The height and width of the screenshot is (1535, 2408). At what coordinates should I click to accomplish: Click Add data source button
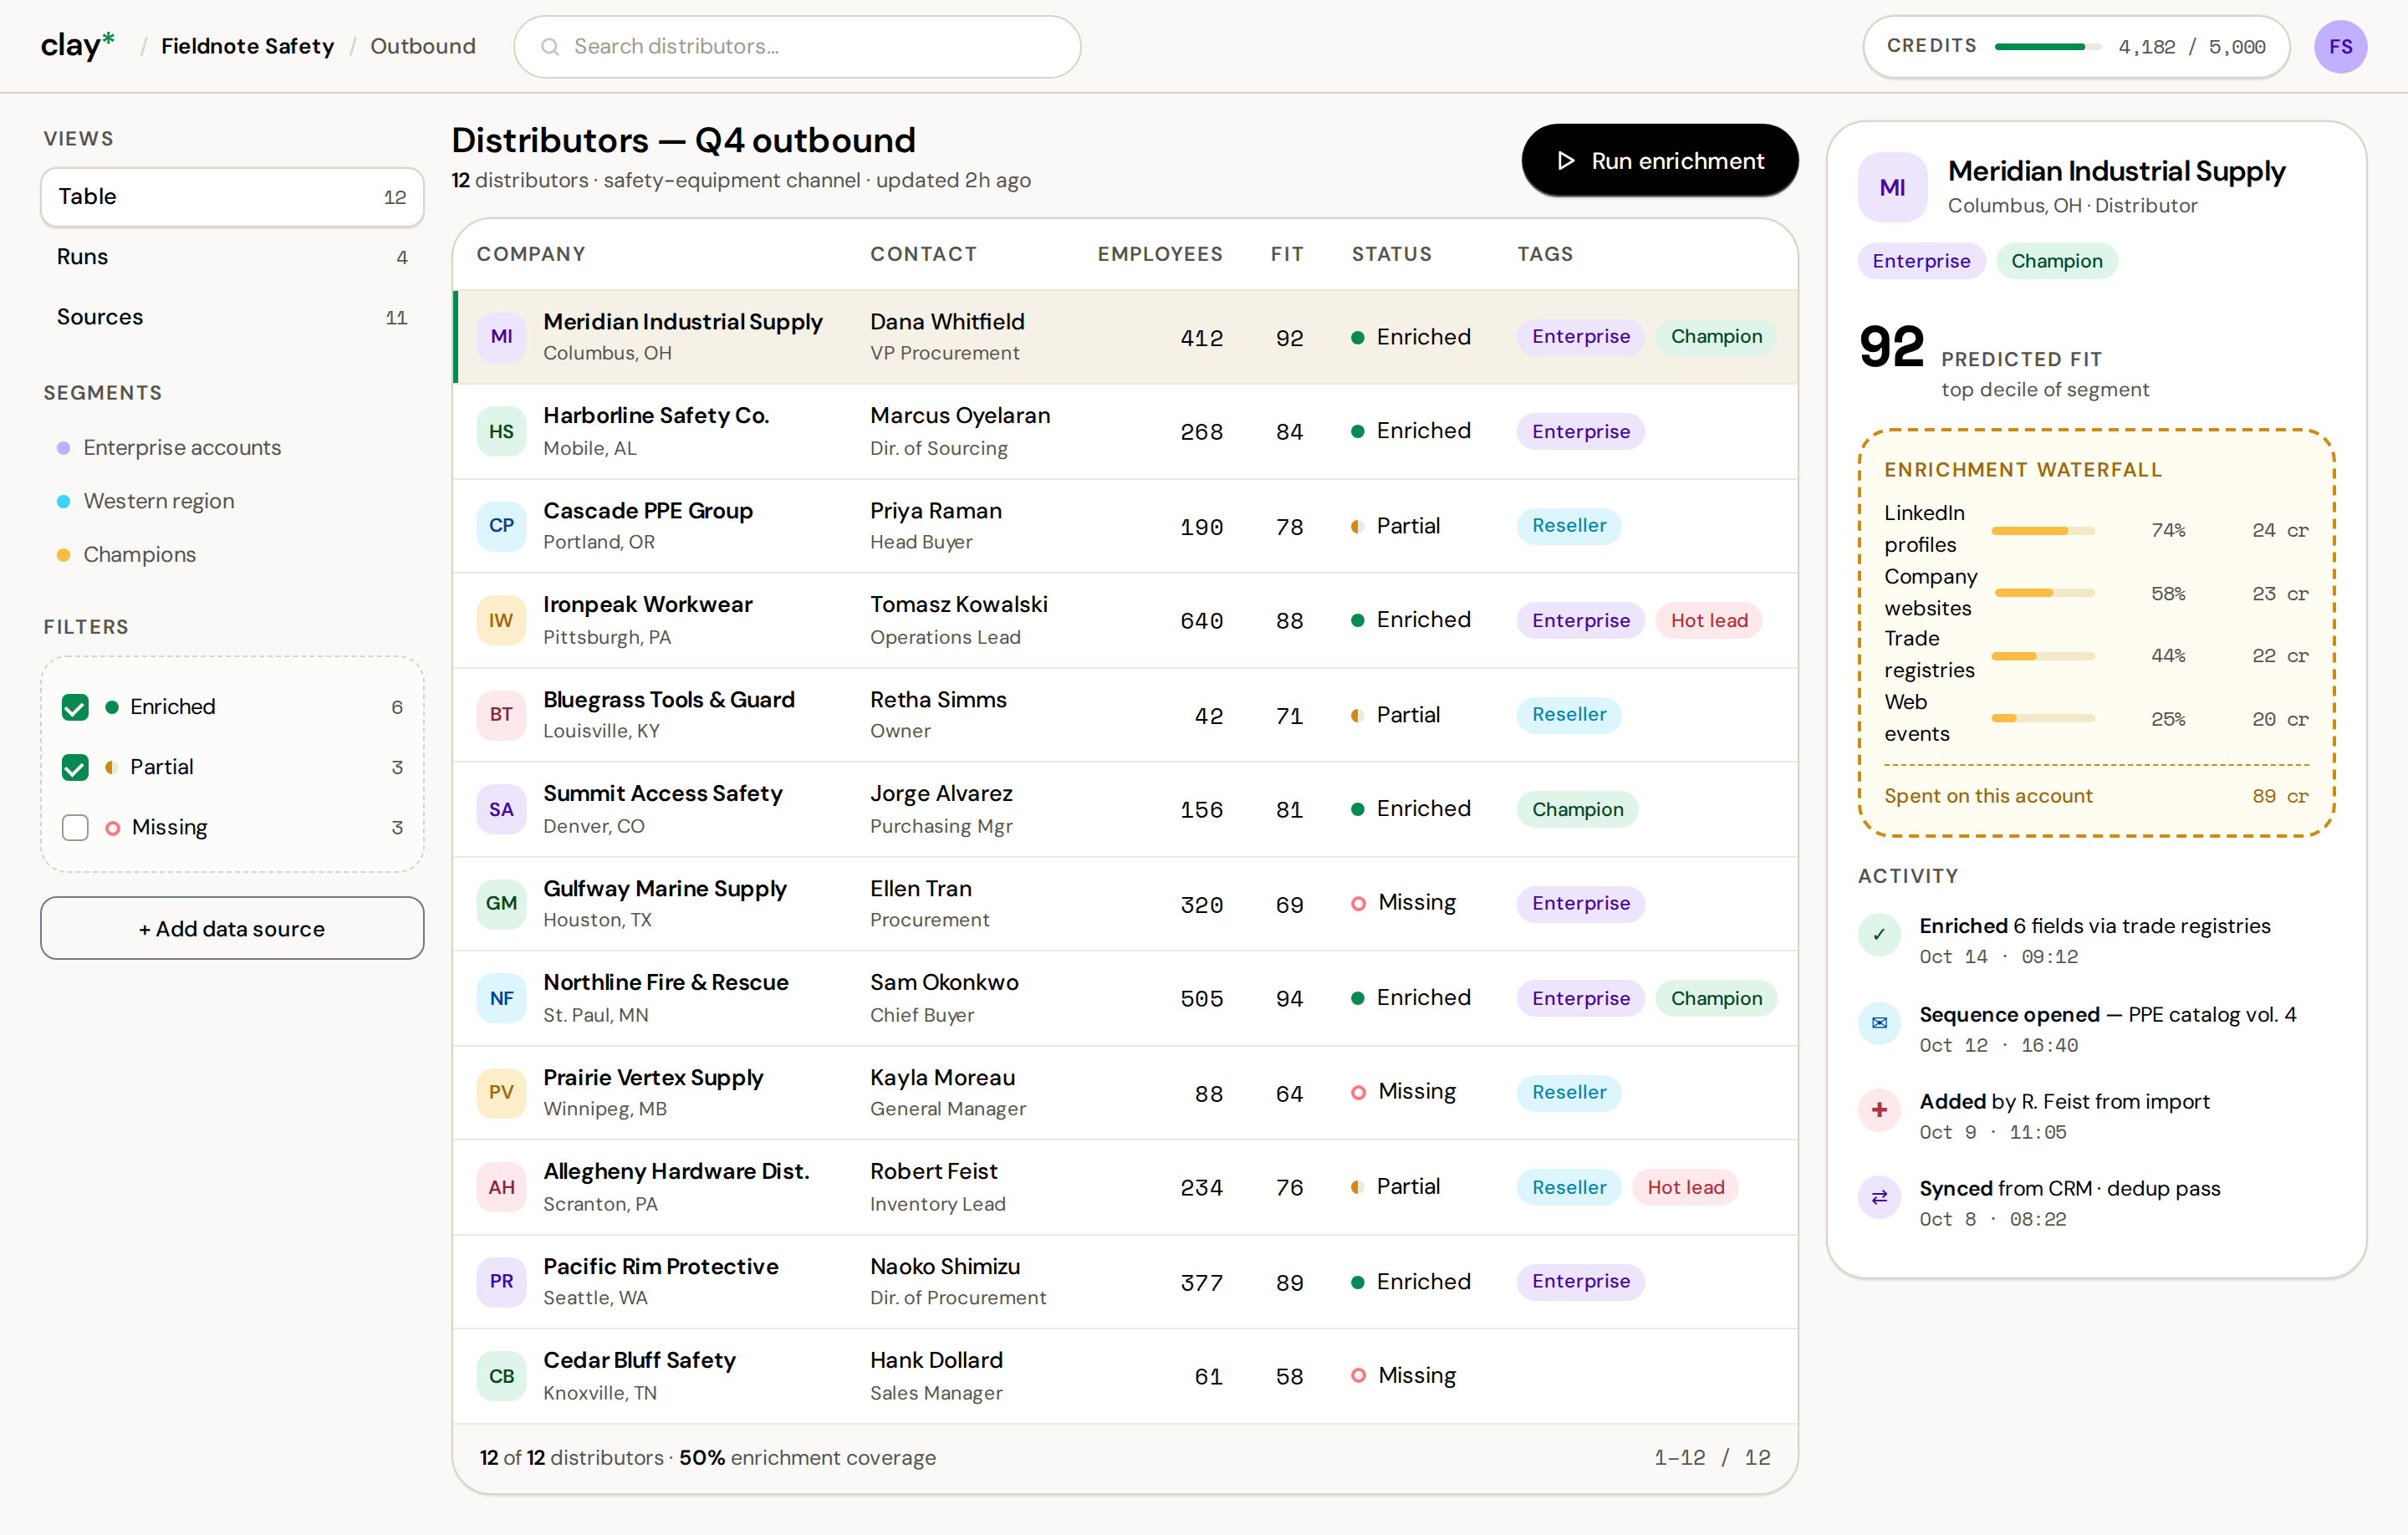tap(232, 928)
